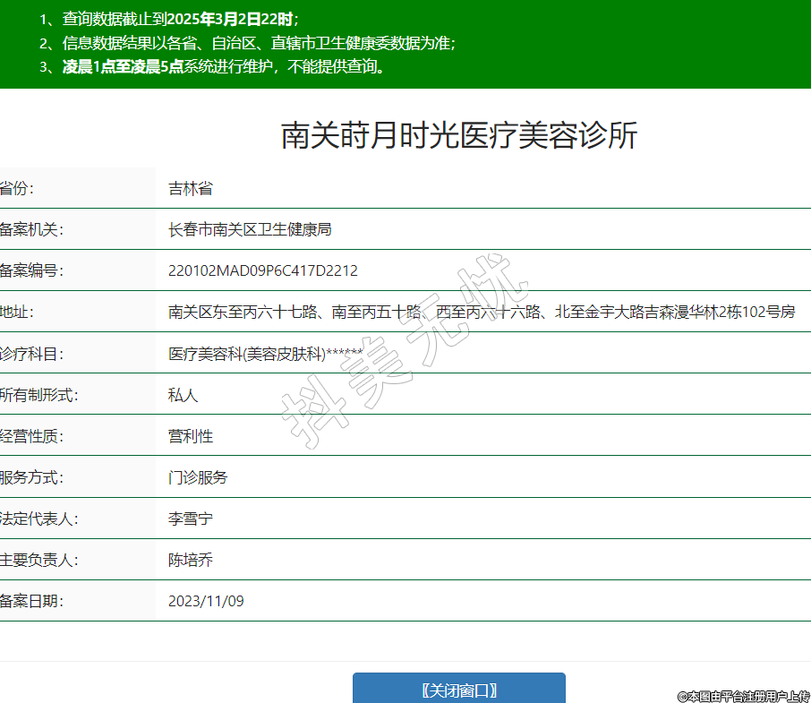Select the 吉林省 province value
Image resolution: width=811 pixels, height=703 pixels.
[190, 188]
